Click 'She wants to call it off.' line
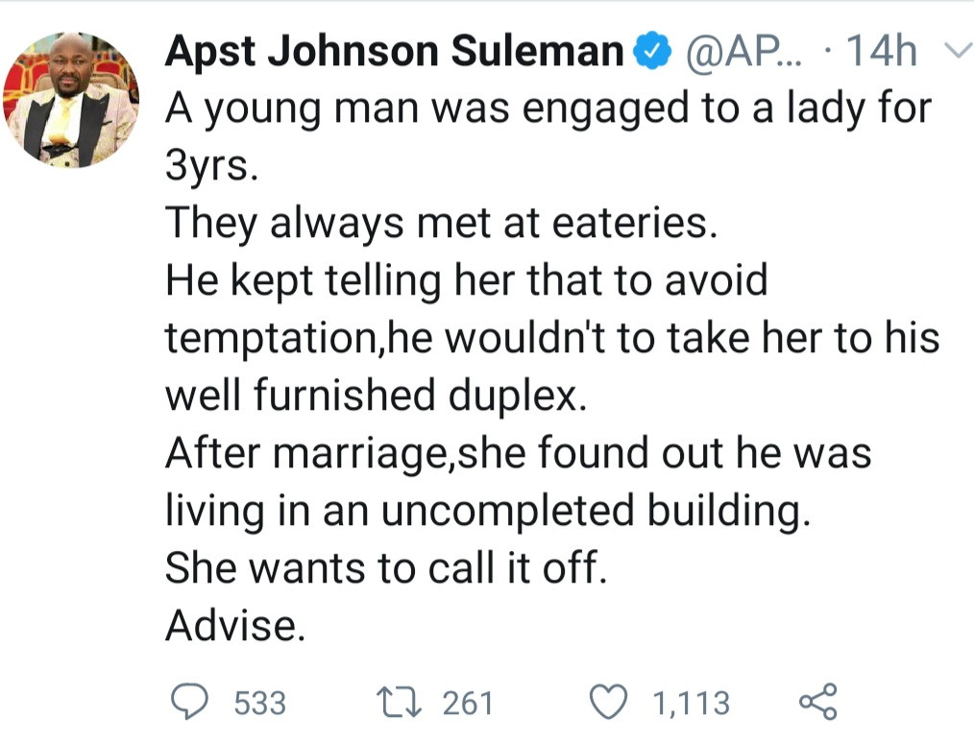 [x=386, y=567]
